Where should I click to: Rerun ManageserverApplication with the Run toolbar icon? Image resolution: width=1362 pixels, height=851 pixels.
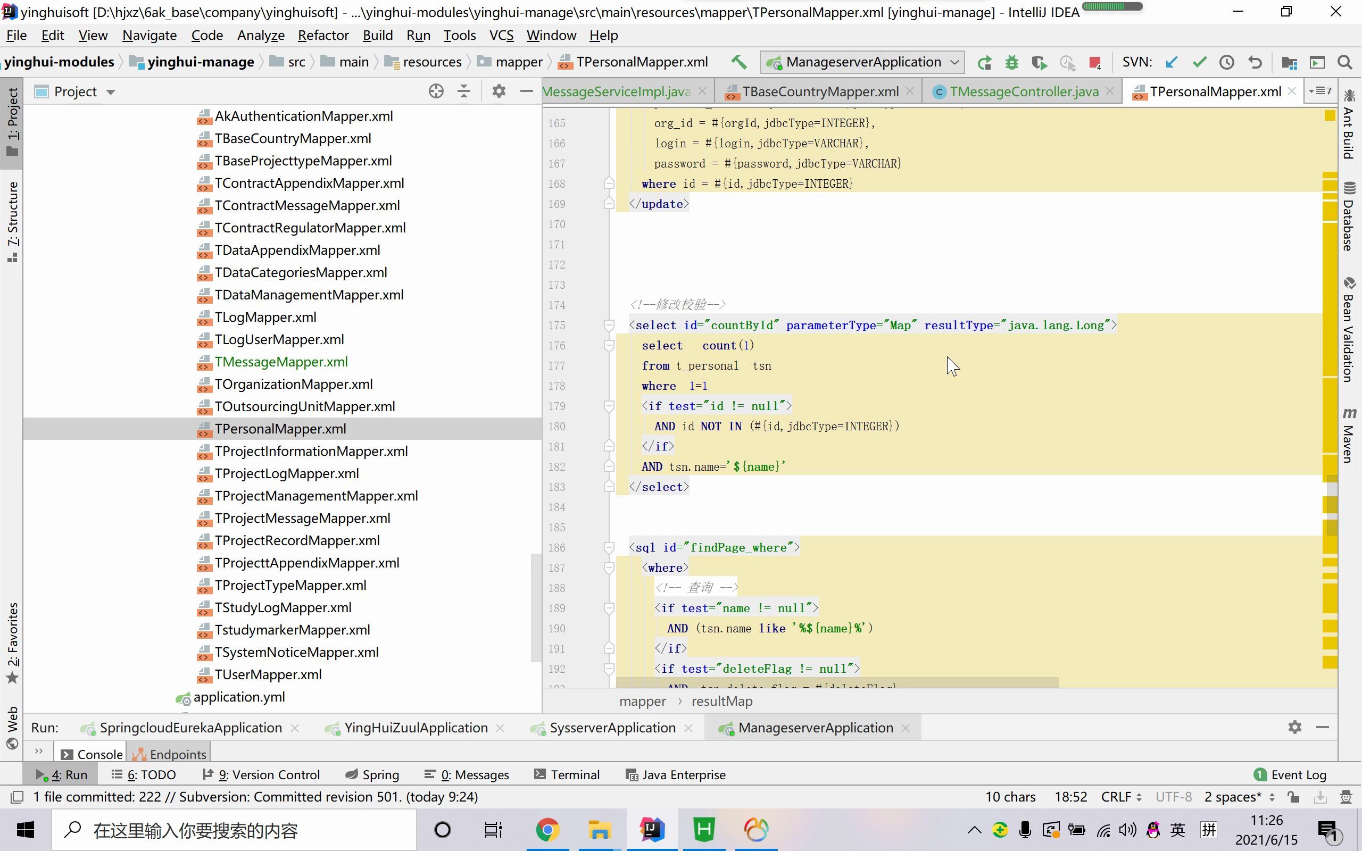pyautogui.click(x=984, y=62)
